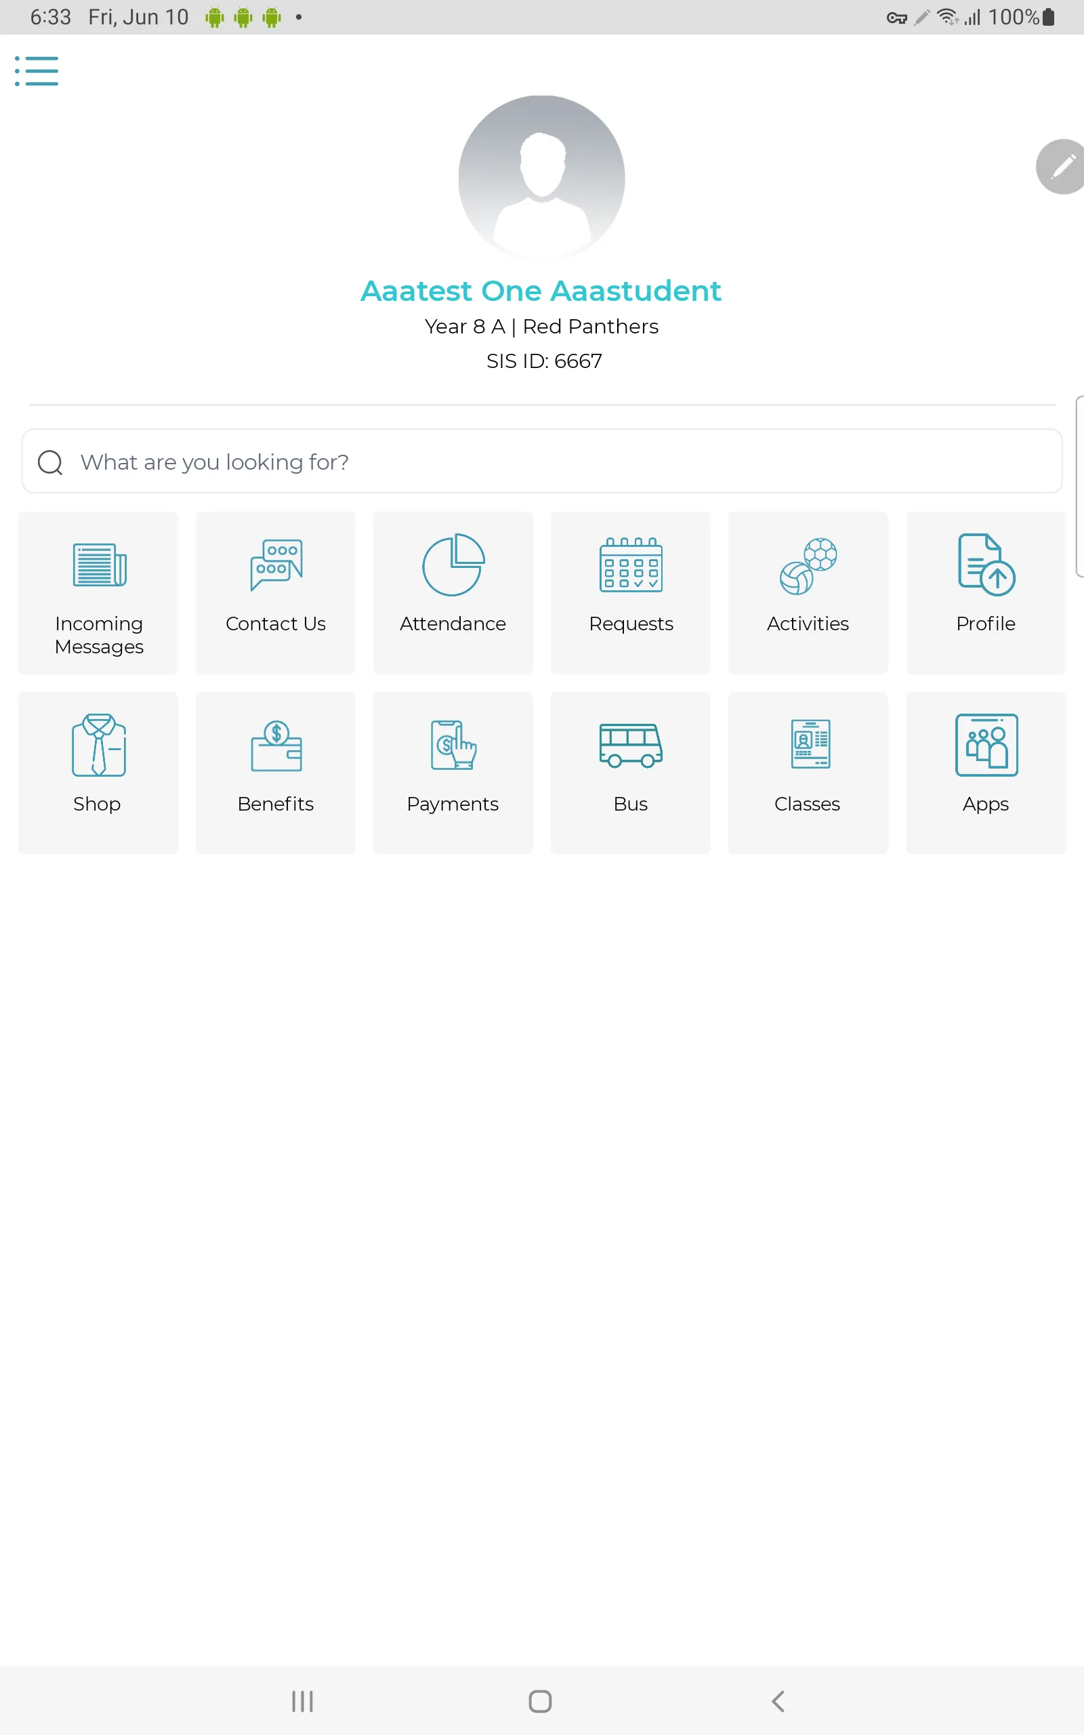This screenshot has width=1084, height=1735.
Task: Open the Profile document upload icon
Action: point(986,565)
